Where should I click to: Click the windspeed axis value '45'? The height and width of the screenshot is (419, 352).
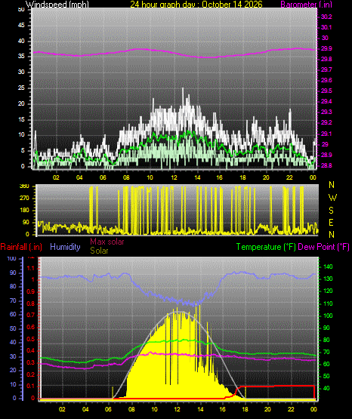pos(21,26)
